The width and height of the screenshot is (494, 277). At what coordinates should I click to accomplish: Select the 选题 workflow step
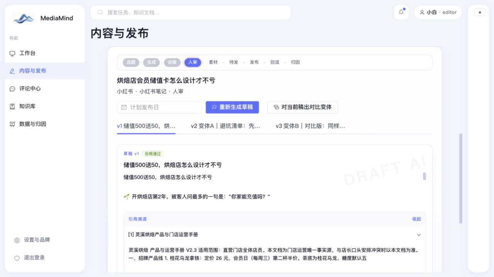pyautogui.click(x=131, y=62)
